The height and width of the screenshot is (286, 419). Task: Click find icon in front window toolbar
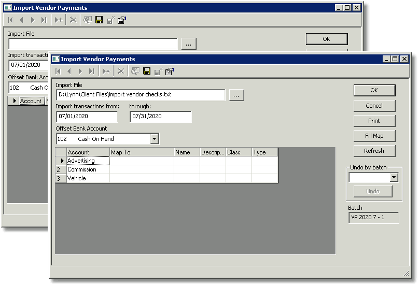135,71
